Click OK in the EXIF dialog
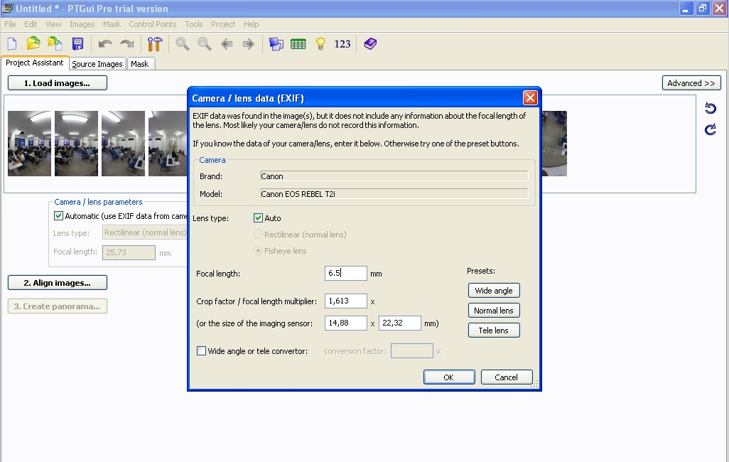 tap(448, 377)
